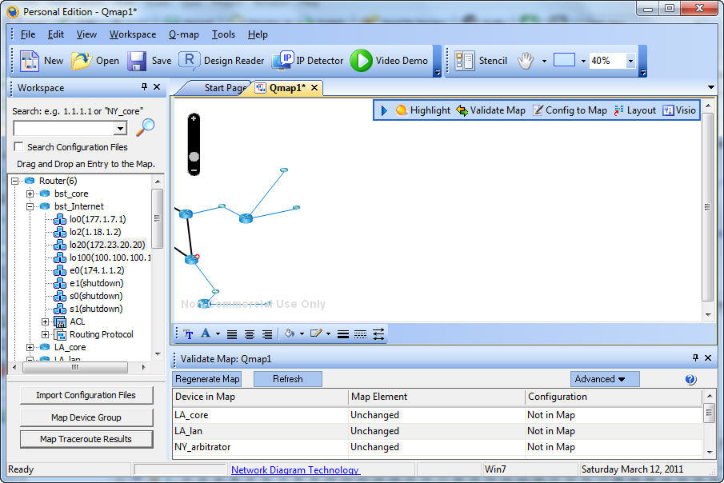Open the zoom percentage dropdown showing 40%
The image size is (724, 483).
pyautogui.click(x=630, y=60)
